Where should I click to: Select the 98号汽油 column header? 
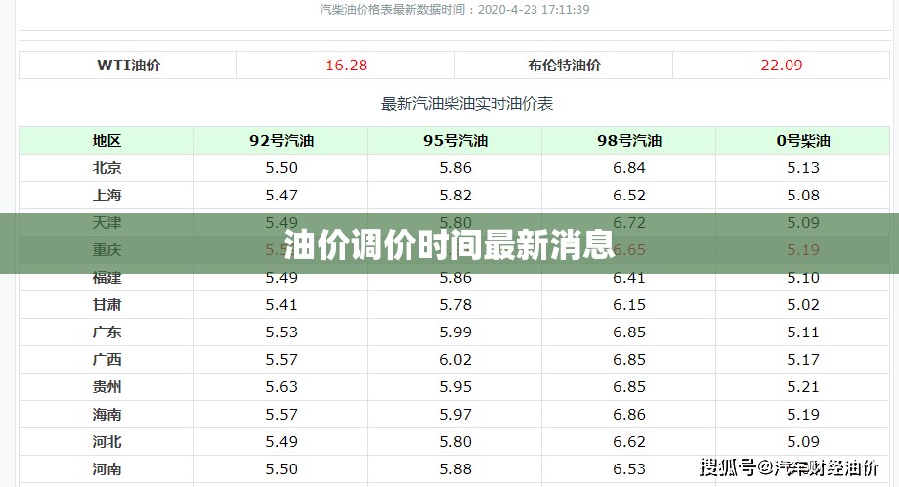629,141
